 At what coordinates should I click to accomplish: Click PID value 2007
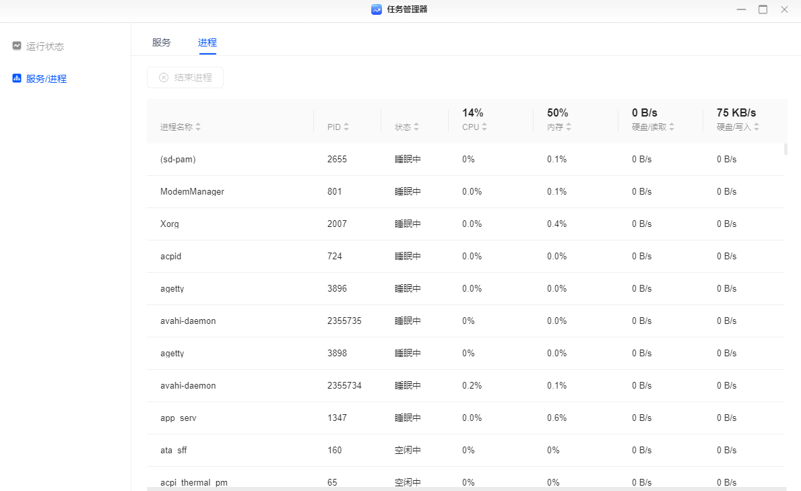click(337, 224)
